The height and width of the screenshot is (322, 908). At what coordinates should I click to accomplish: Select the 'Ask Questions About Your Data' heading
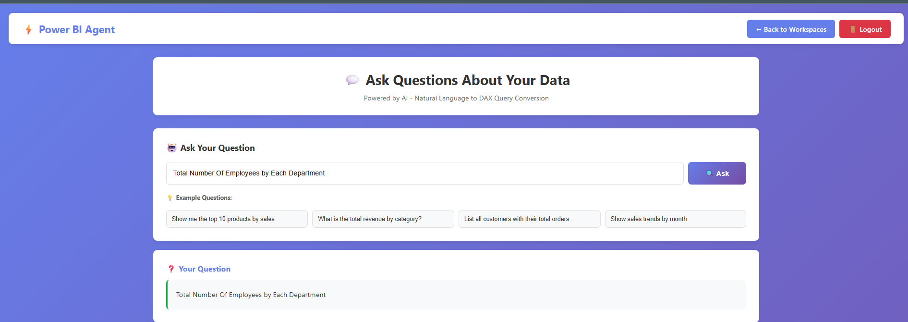point(468,80)
